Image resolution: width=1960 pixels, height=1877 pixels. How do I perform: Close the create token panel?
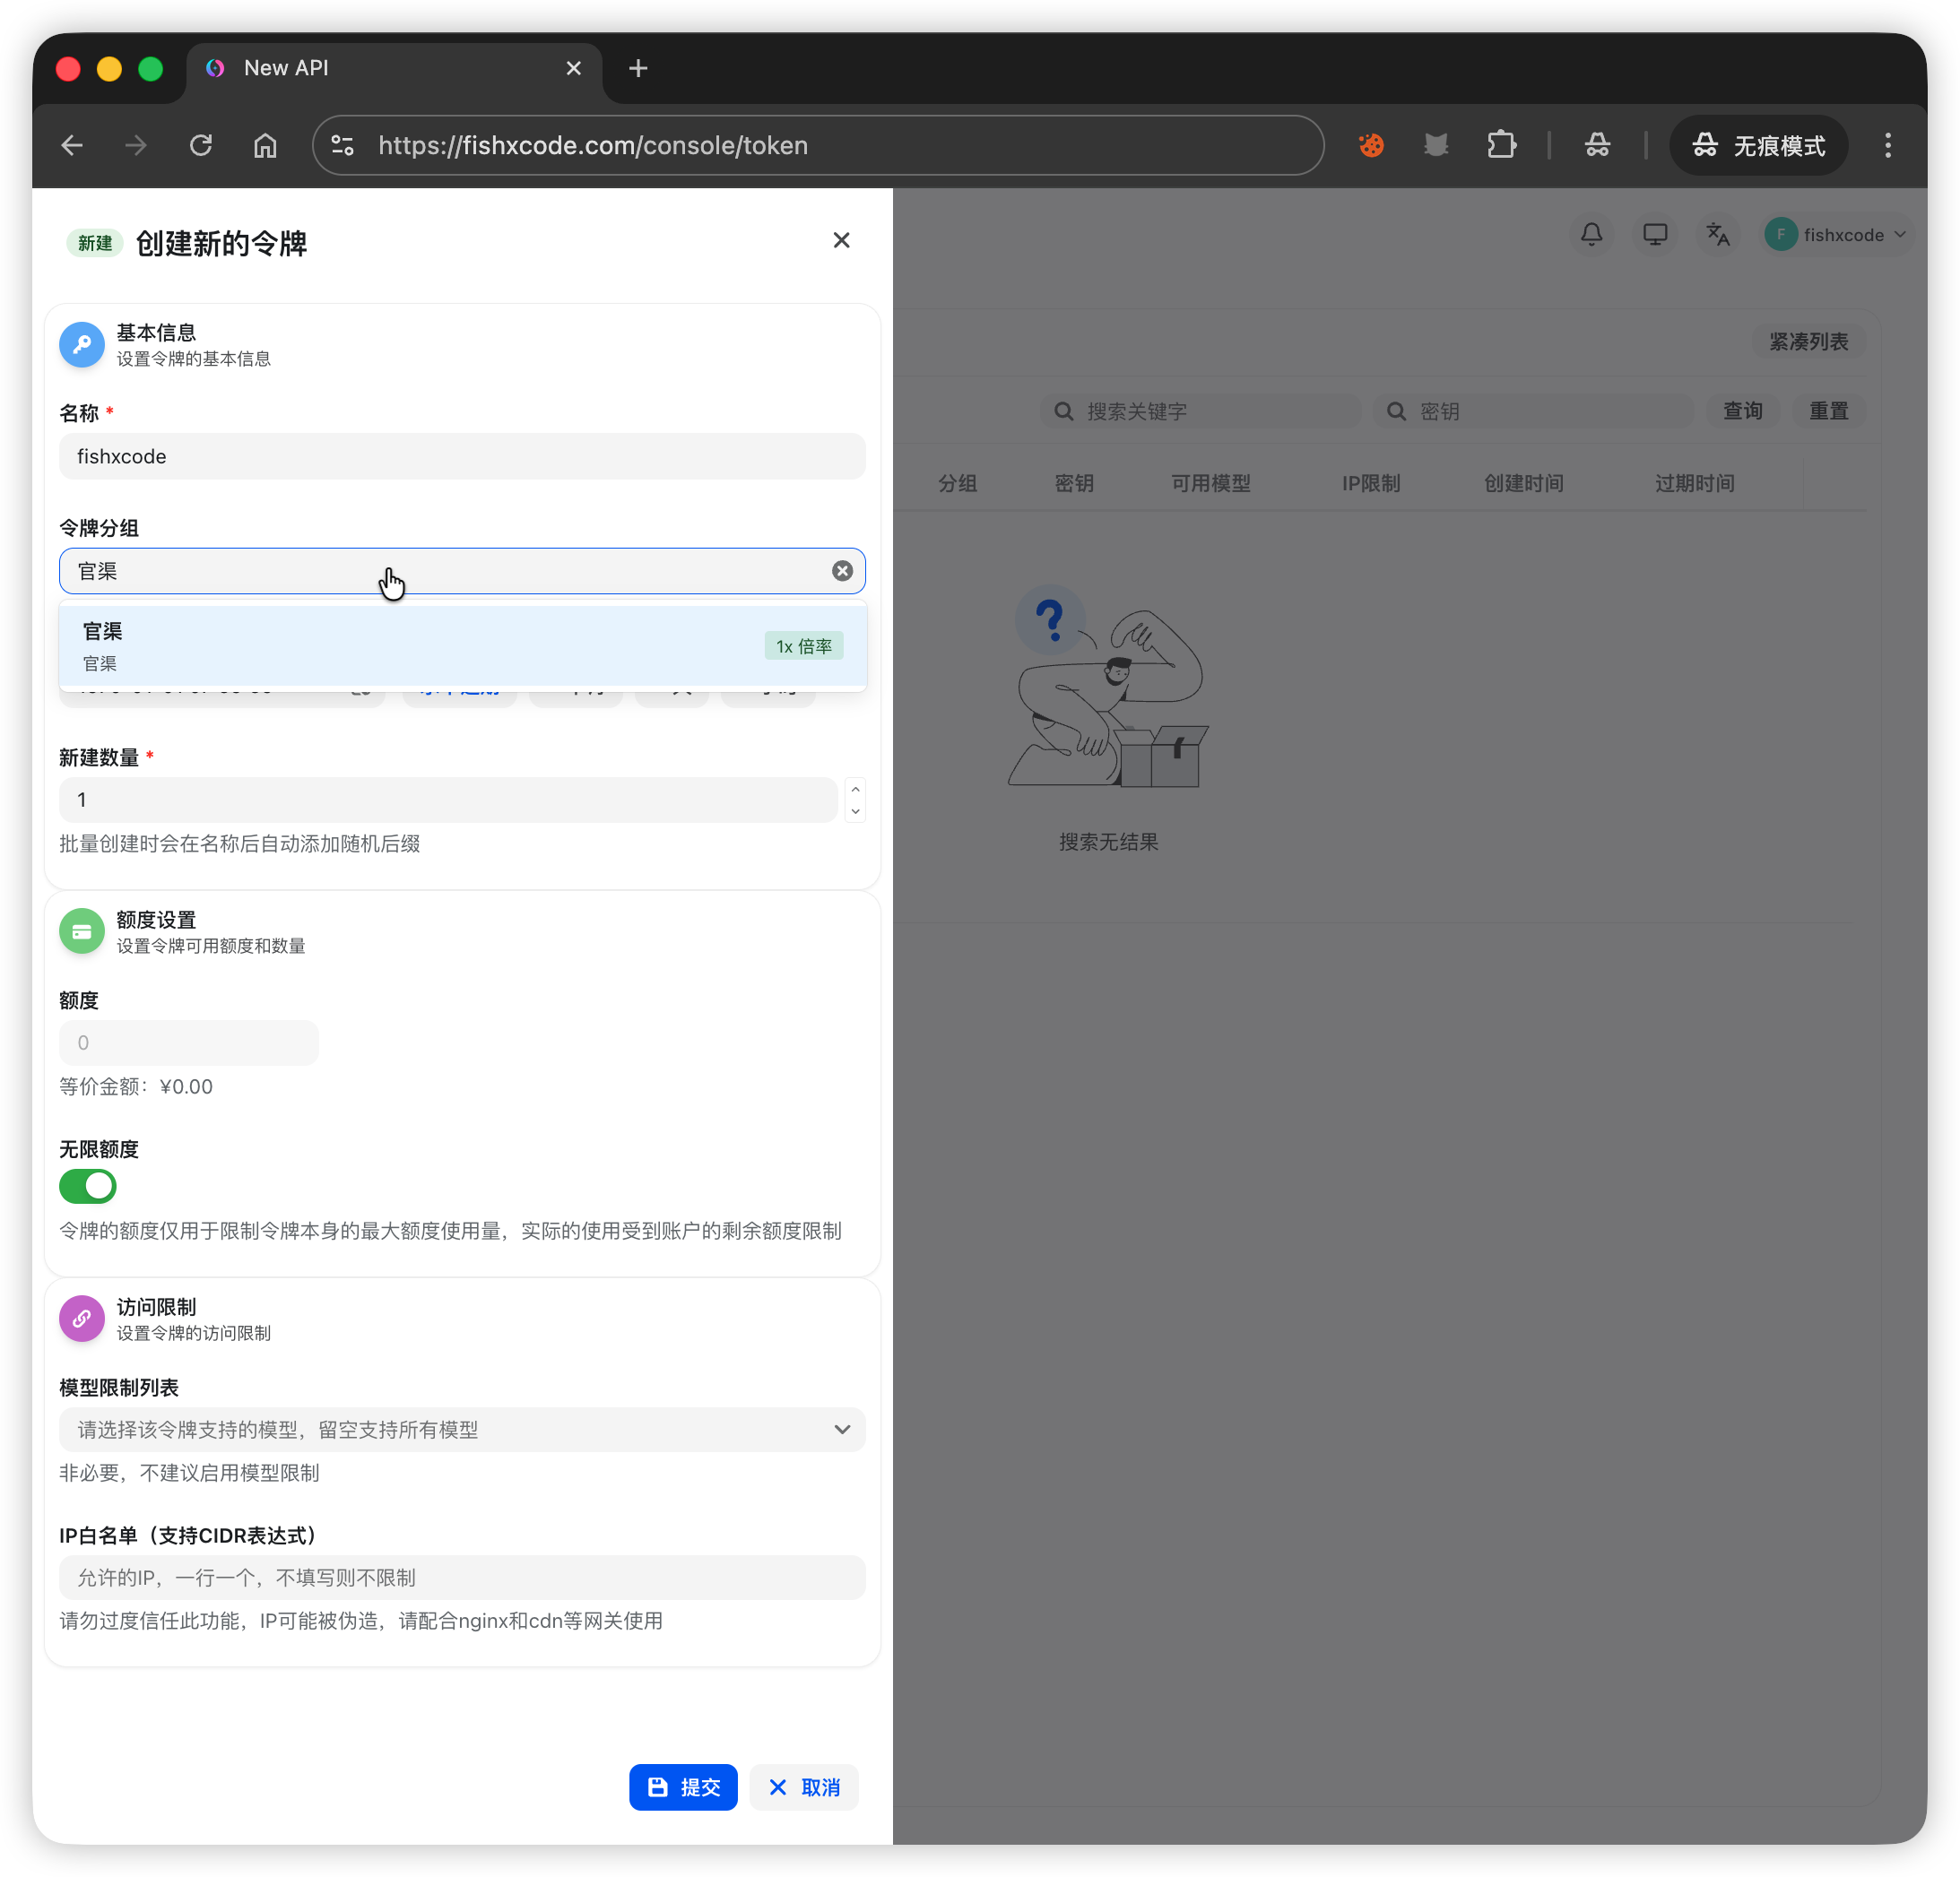point(841,240)
